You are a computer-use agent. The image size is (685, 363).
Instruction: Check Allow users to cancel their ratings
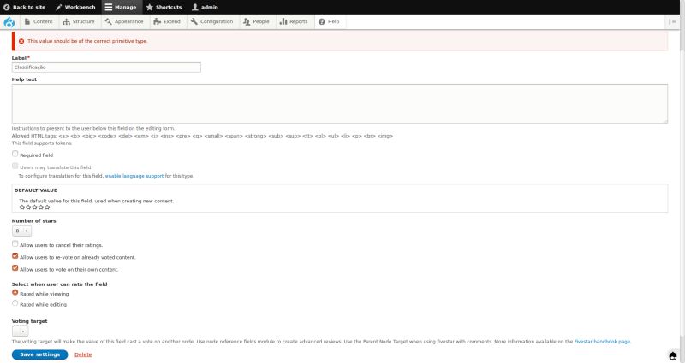[x=15, y=244]
